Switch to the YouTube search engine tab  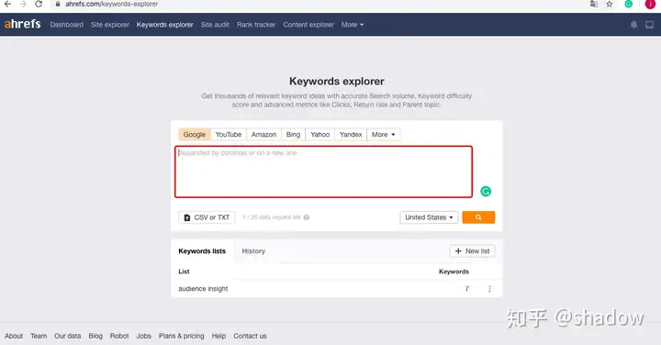click(229, 134)
